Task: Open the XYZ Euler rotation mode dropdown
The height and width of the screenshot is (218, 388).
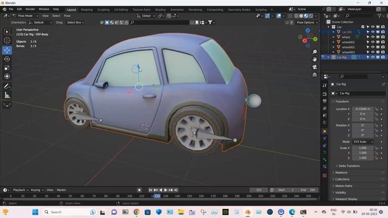Action: click(363, 142)
